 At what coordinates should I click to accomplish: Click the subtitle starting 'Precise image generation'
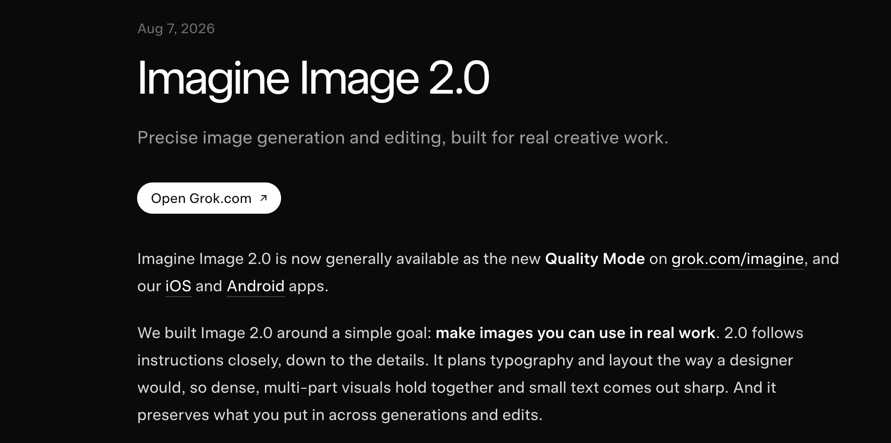coord(403,138)
